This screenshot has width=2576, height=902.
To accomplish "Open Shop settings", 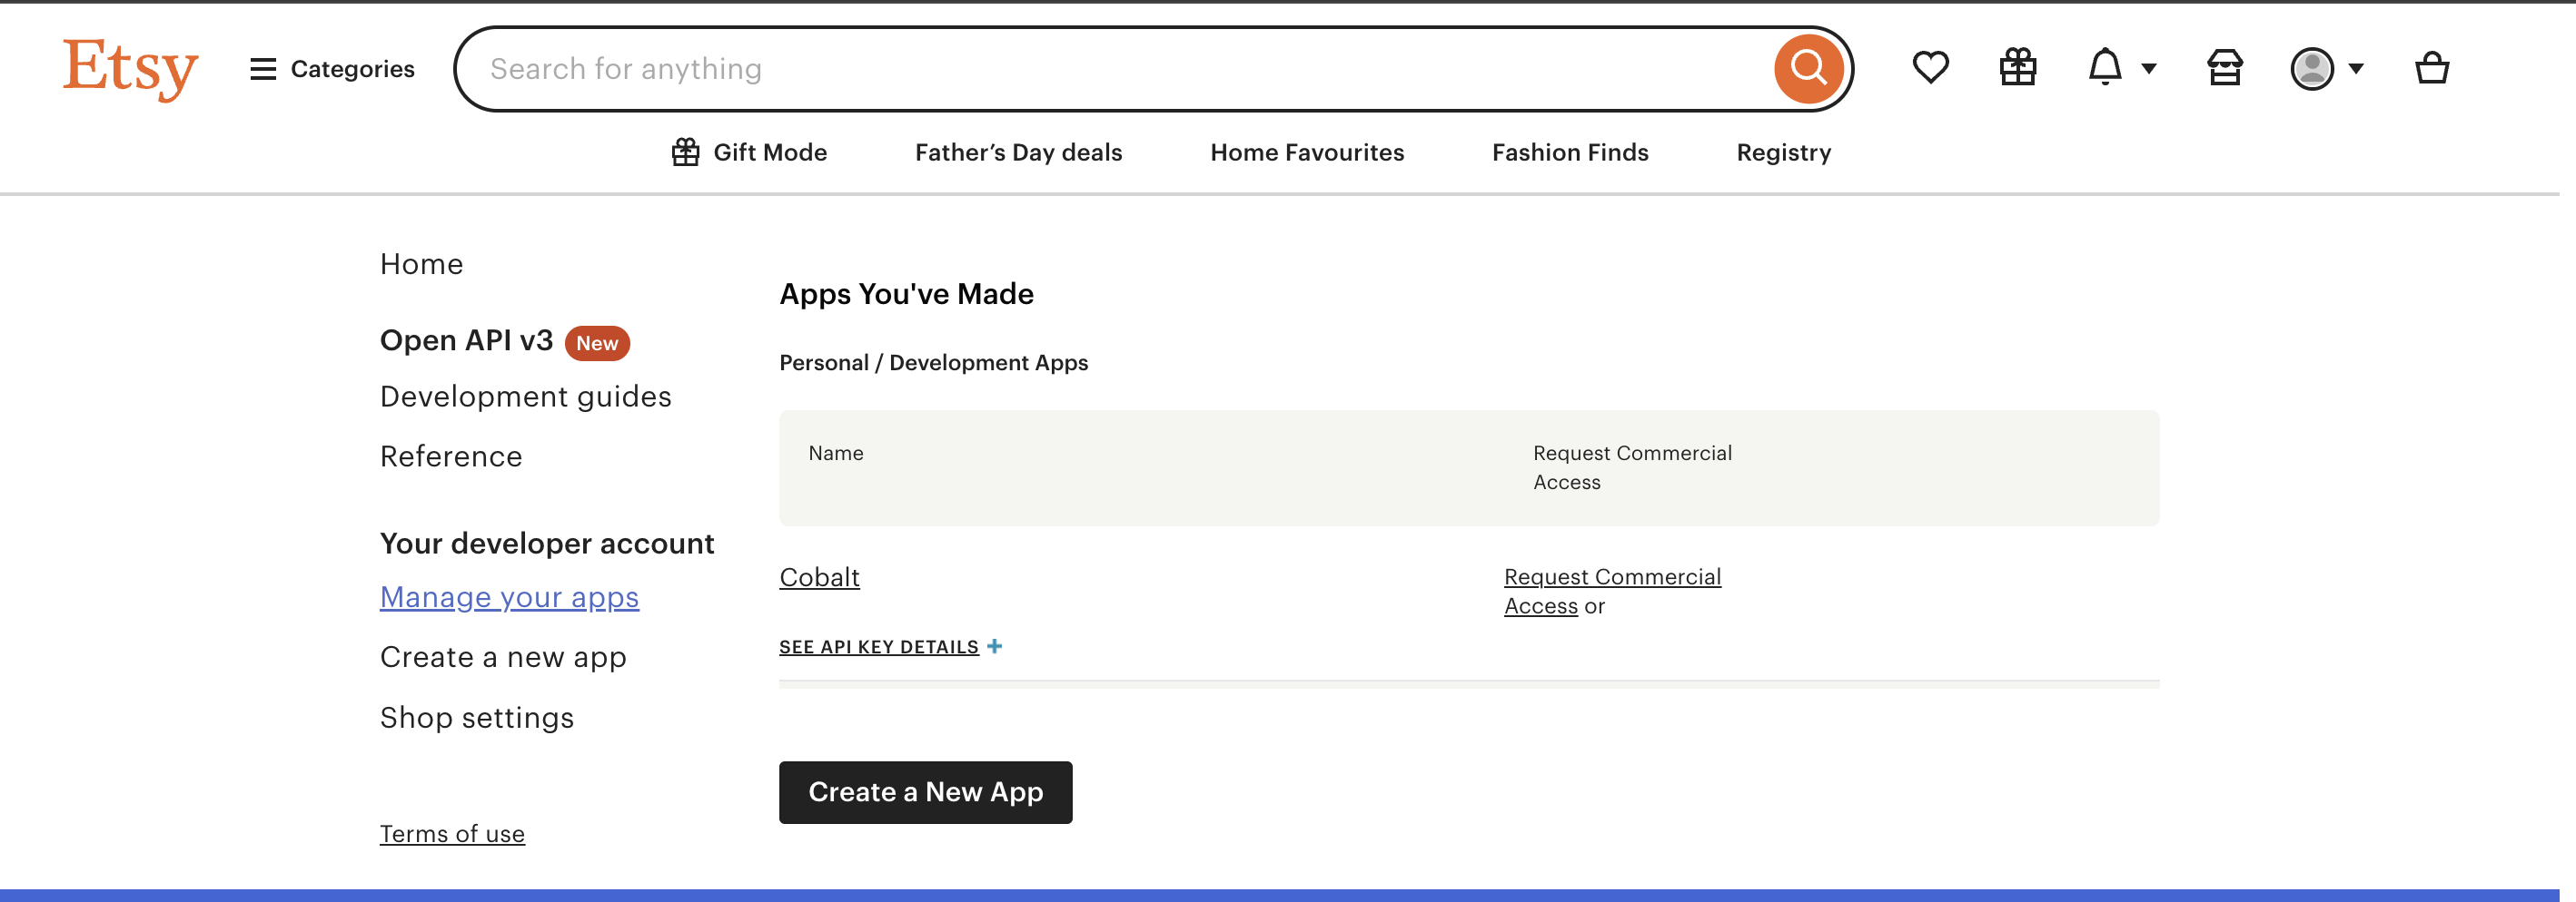I will click(x=477, y=718).
